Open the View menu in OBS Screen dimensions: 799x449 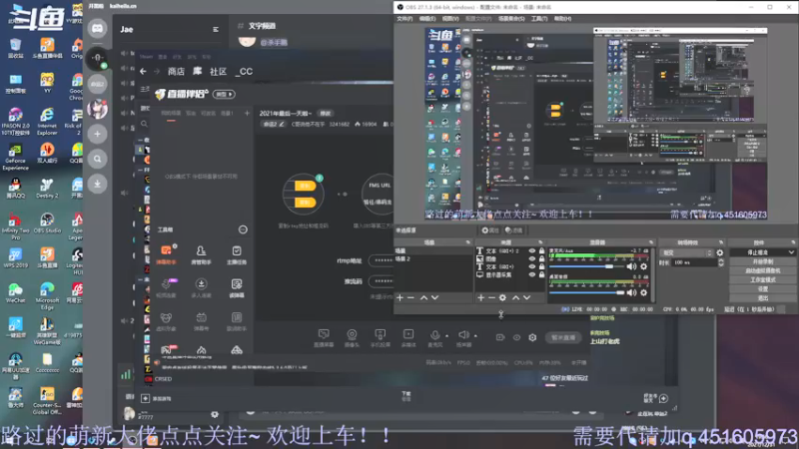point(450,19)
